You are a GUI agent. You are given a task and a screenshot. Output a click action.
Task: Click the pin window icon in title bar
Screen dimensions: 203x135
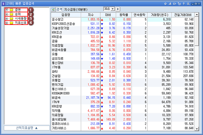(179, 3)
